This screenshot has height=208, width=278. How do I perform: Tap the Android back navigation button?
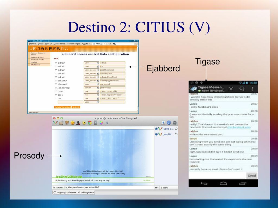click(204, 183)
